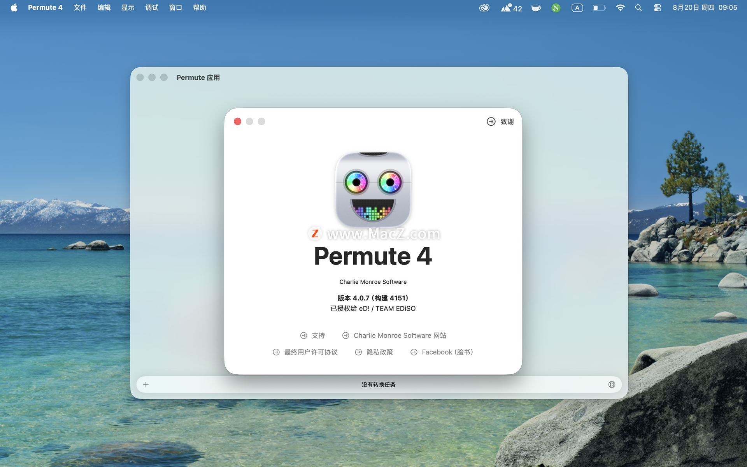This screenshot has width=747, height=467.
Task: Close the About Permute 4 dialog
Action: (238, 121)
